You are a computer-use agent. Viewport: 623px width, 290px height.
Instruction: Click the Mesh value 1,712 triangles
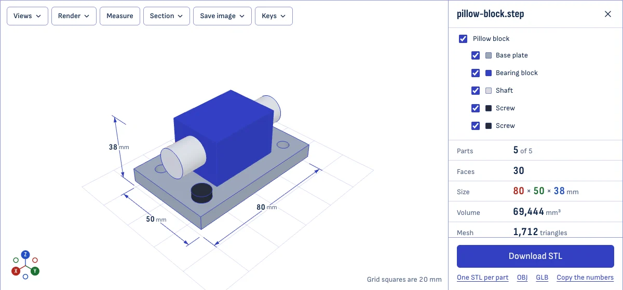click(x=540, y=232)
